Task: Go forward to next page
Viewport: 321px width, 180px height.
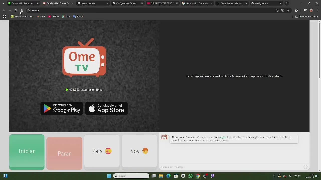Action: (10, 10)
